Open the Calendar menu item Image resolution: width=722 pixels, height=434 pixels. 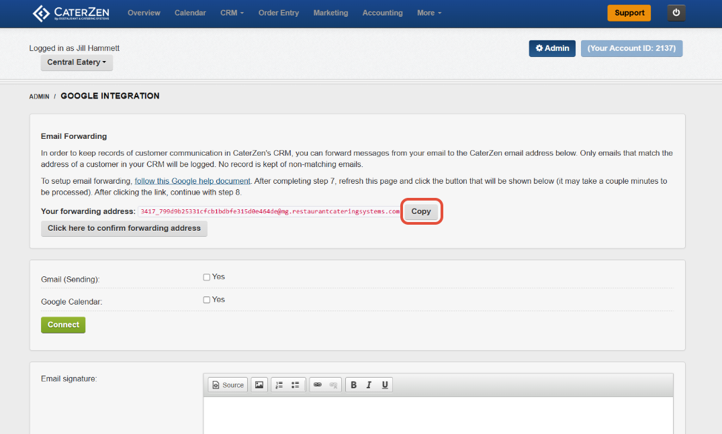pos(190,13)
